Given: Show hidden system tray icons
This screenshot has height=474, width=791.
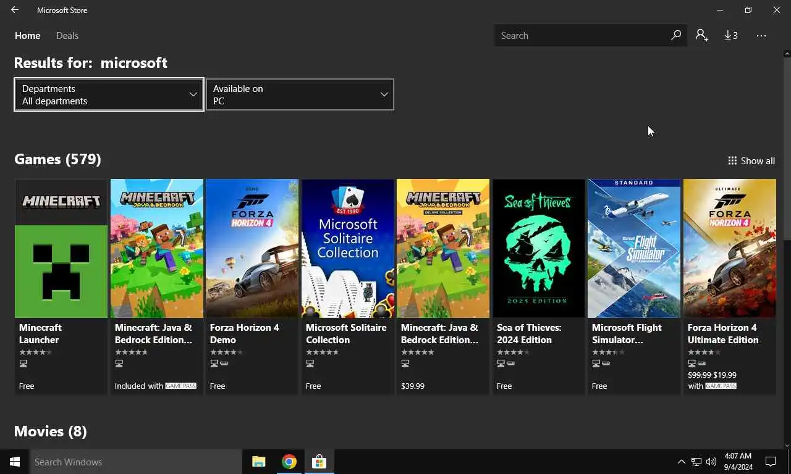Looking at the screenshot, I should tap(681, 462).
